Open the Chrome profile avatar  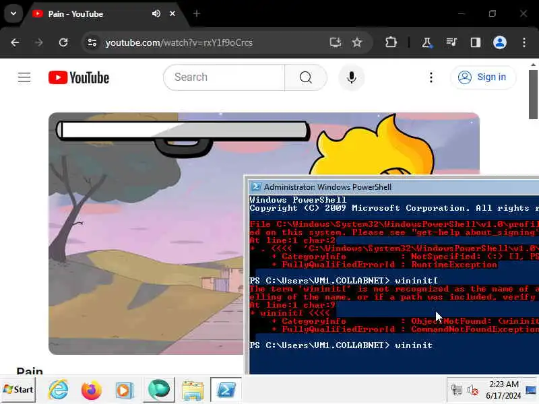click(500, 42)
